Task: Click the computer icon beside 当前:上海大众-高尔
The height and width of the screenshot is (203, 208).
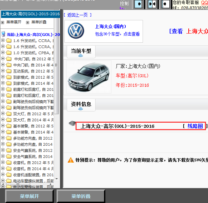Action: click(3, 34)
